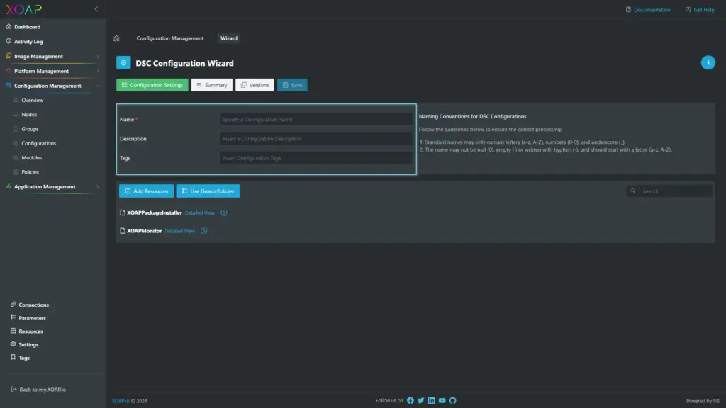
Task: Open the GitHub icon in footer
Action: coord(453,401)
